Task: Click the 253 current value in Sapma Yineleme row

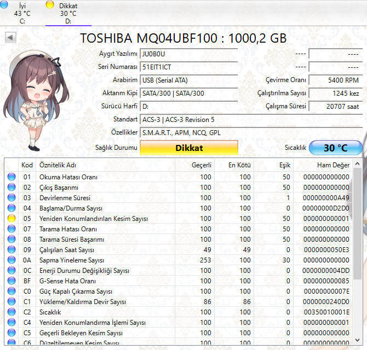Action: point(205,260)
